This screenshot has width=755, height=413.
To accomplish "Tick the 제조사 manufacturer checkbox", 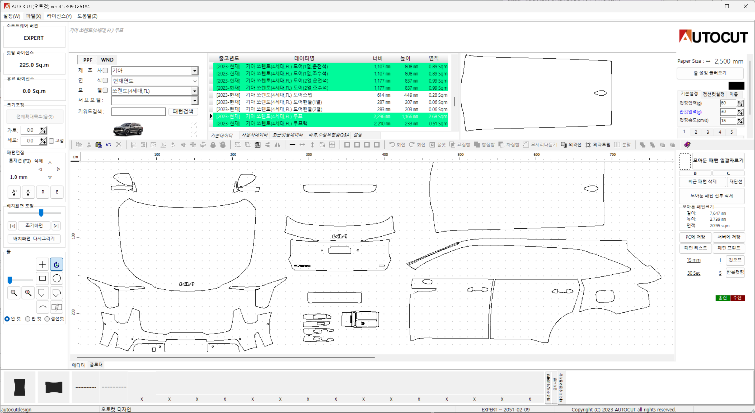I will [x=105, y=70].
